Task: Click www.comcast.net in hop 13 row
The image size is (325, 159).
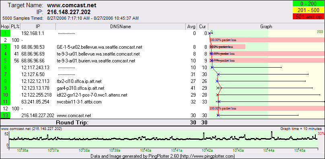Action: (74, 116)
